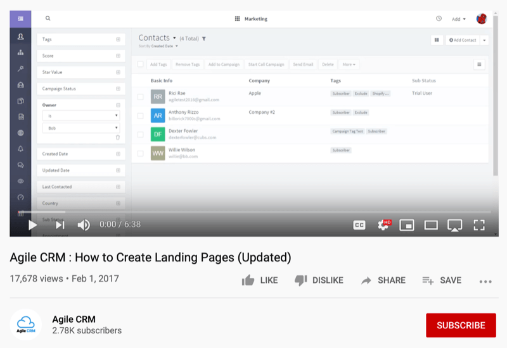Open dashboard gauge icon in sidebar
507x348 pixels.
tap(20, 197)
